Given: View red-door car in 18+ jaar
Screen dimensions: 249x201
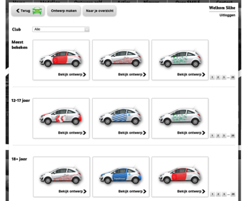Looking at the screenshot, I should pyautogui.click(x=180, y=174).
